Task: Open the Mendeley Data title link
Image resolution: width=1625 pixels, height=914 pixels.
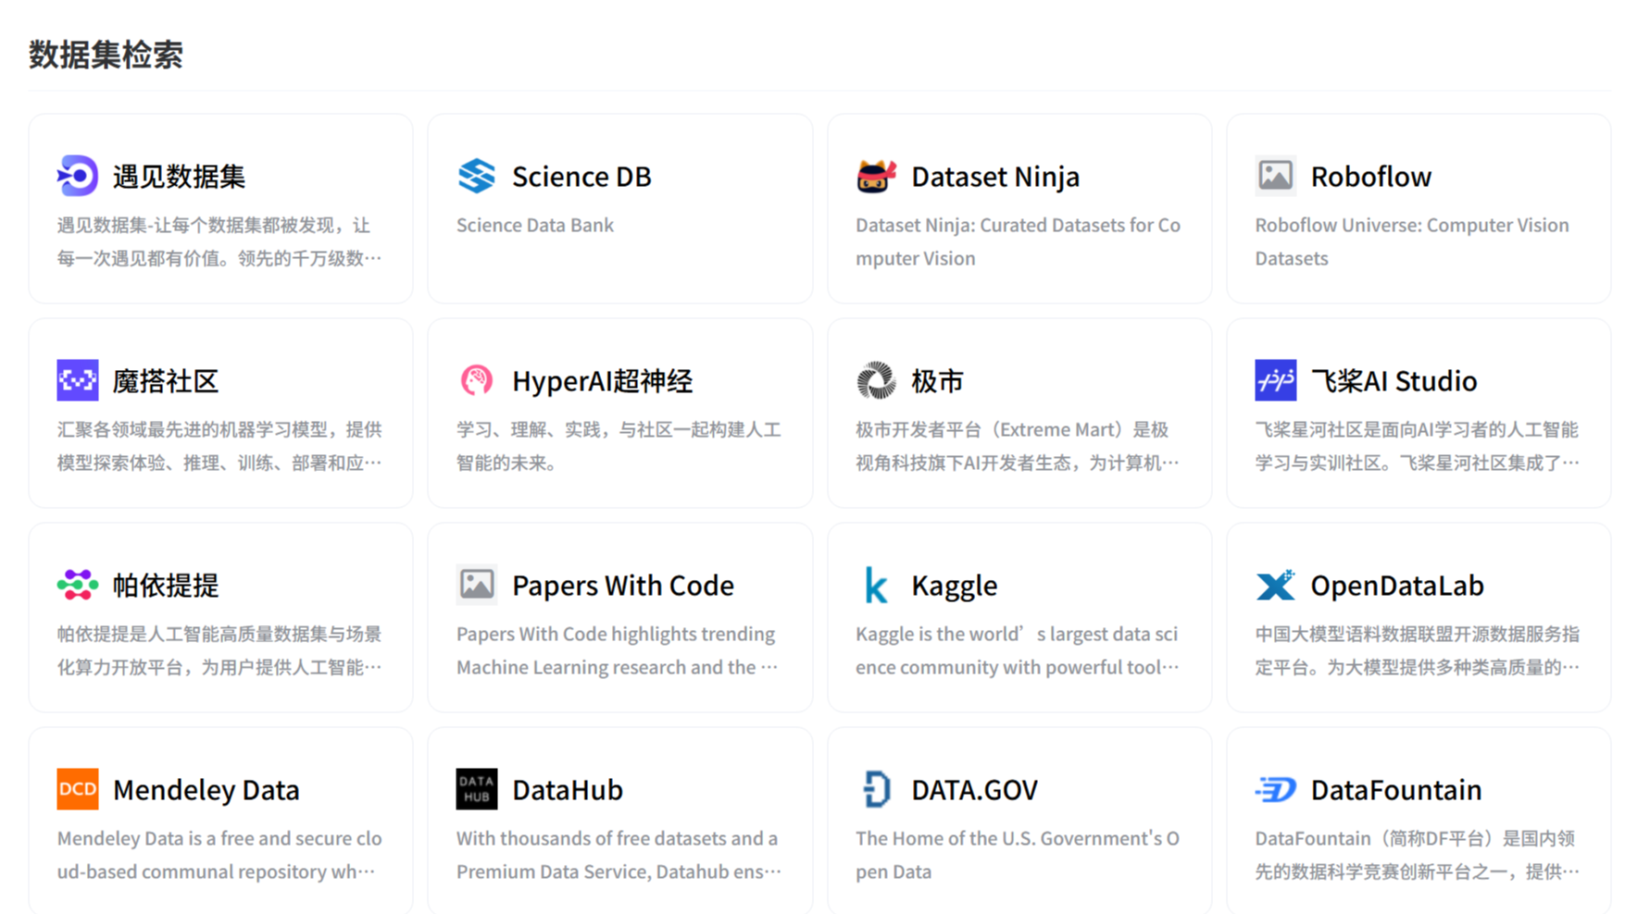Action: pos(206,790)
